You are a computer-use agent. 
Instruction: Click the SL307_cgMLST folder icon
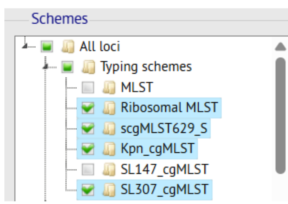coord(108,189)
